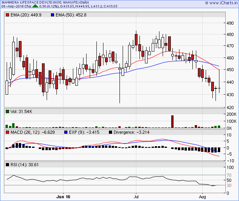Click the O:435.05 open price value
Image resolution: width=239 pixels, height=201 pixels.
tap(67, 6)
